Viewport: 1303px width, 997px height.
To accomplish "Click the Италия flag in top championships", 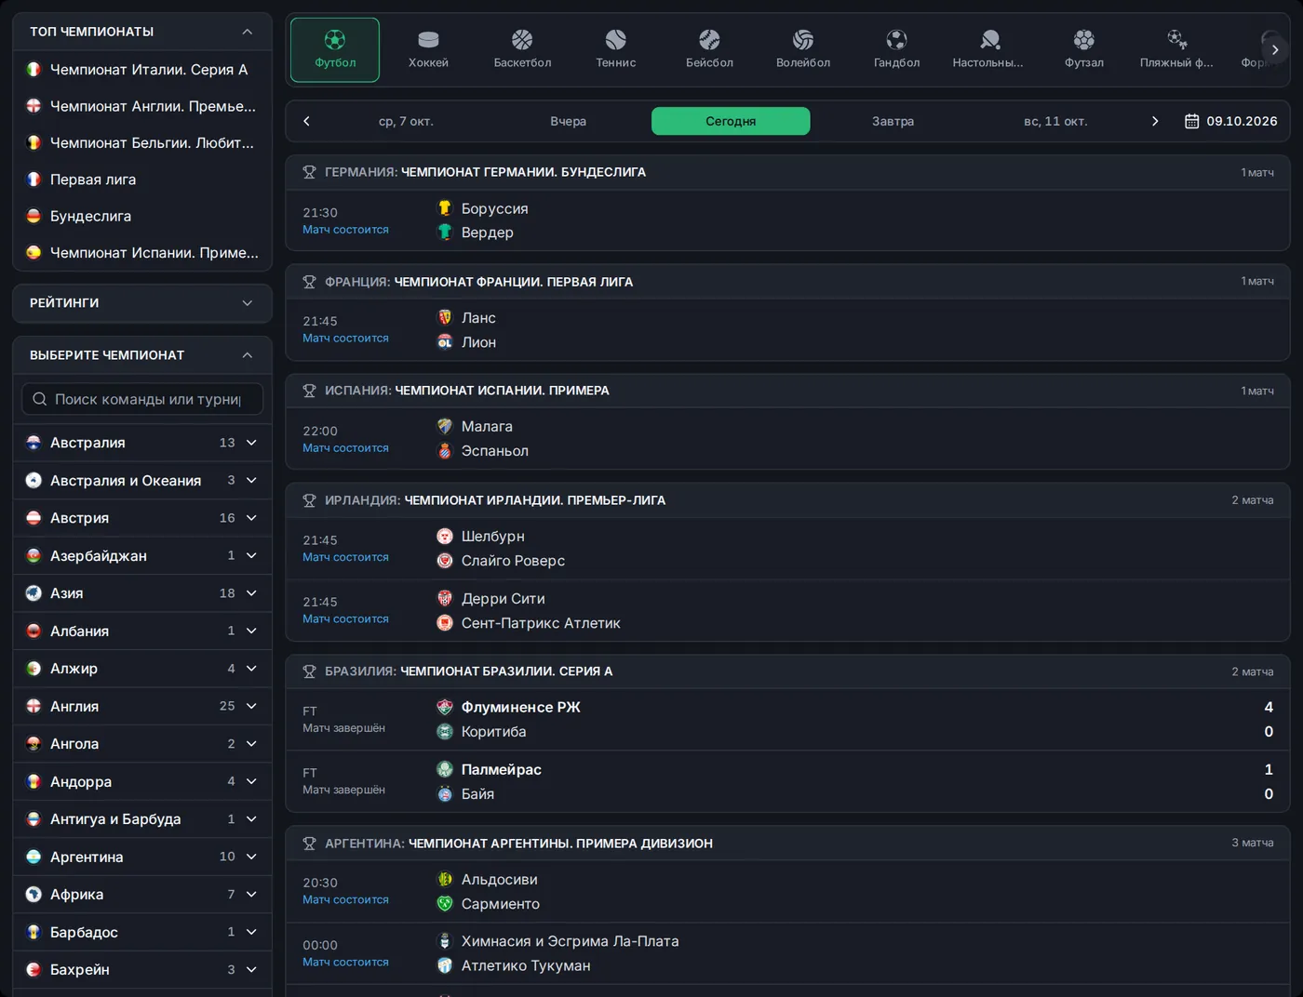I will (x=34, y=70).
